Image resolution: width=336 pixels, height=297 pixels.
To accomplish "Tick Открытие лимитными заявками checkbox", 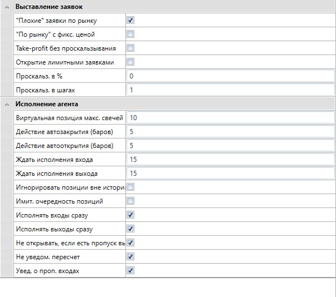I will (130, 62).
